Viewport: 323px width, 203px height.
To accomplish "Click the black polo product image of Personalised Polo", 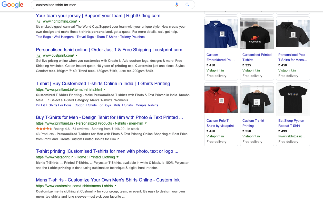I will pyautogui.click(x=293, y=34).
